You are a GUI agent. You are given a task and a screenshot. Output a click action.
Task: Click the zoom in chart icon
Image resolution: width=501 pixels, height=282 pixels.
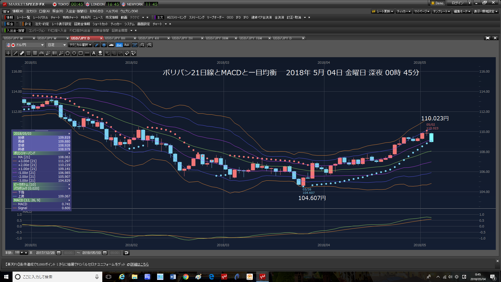(149, 45)
